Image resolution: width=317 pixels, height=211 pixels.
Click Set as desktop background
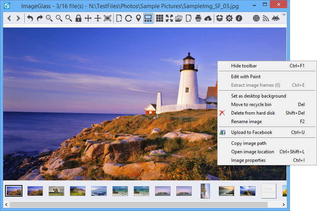tap(258, 96)
